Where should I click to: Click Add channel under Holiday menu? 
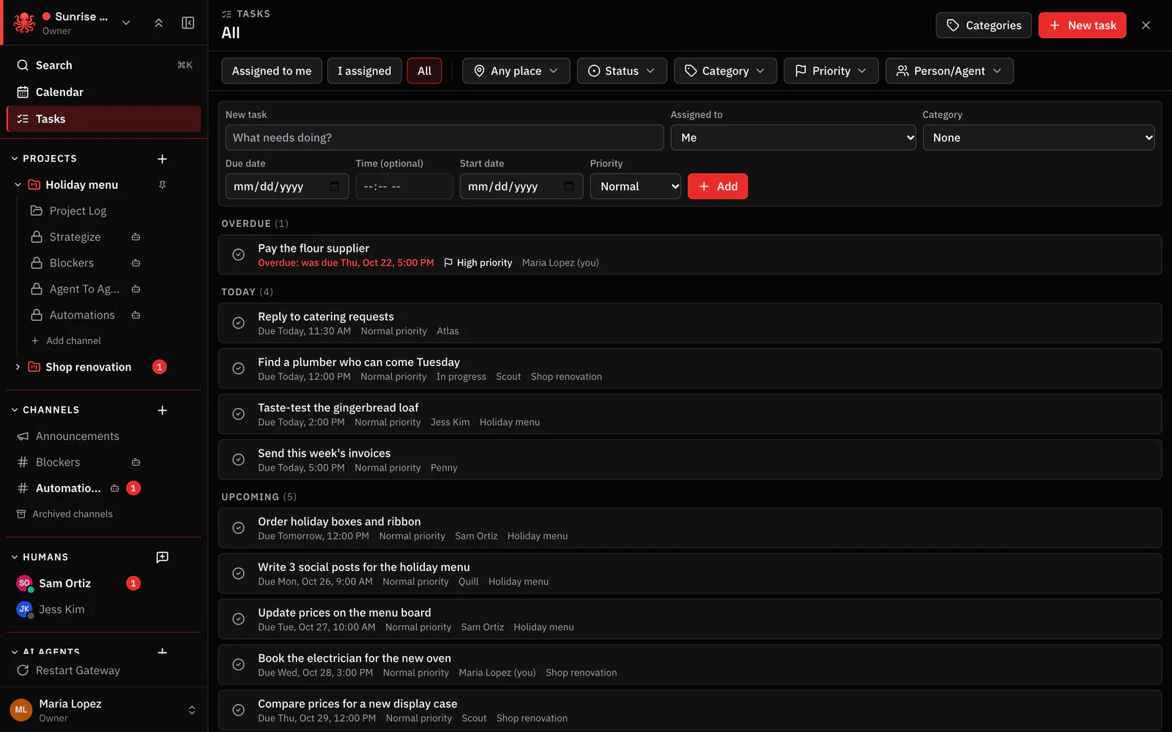point(66,341)
